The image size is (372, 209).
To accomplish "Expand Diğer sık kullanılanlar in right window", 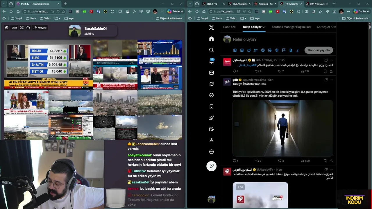I will [x=355, y=18].
